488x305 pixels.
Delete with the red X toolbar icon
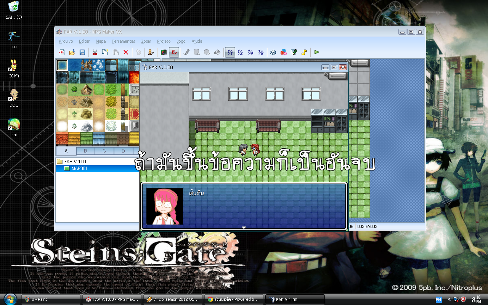point(126,52)
